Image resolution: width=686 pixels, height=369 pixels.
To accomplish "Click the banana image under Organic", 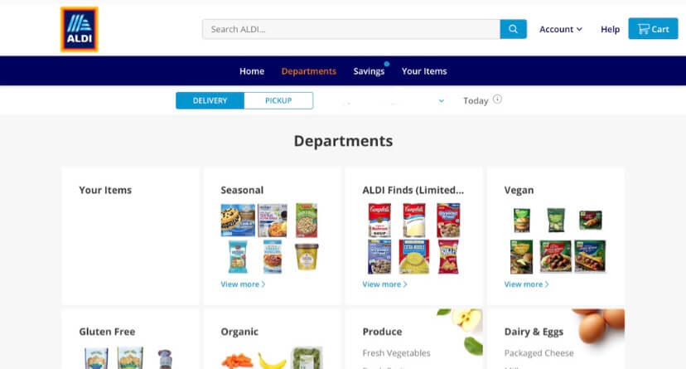I will (x=272, y=361).
